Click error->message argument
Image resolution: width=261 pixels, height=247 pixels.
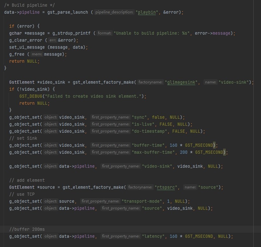pyautogui.click(x=213, y=33)
